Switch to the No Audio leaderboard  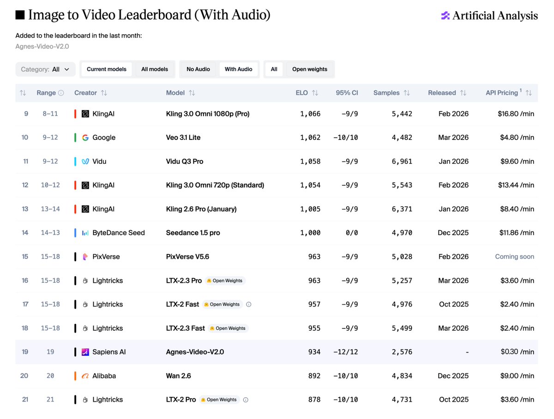(198, 69)
